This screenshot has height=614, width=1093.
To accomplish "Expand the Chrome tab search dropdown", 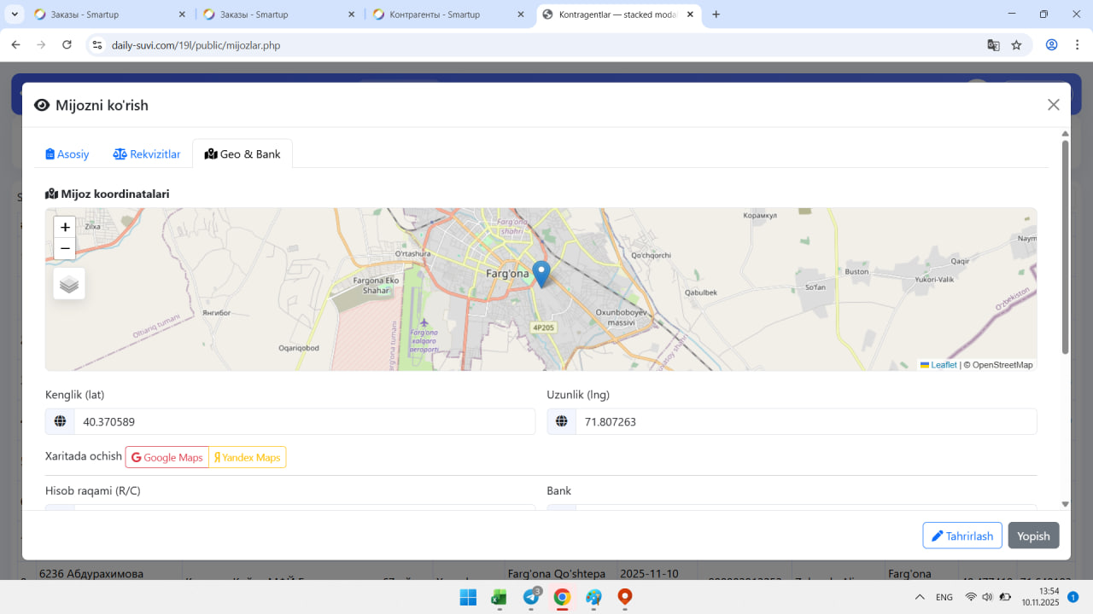I will 15,14.
